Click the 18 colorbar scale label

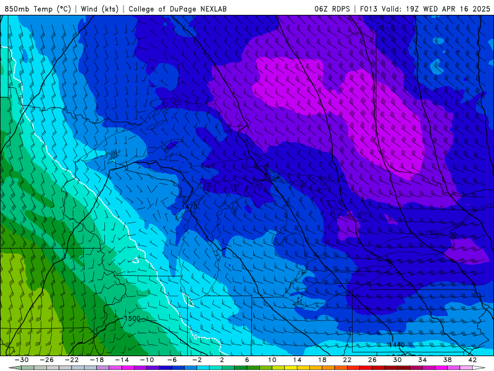point(322,360)
